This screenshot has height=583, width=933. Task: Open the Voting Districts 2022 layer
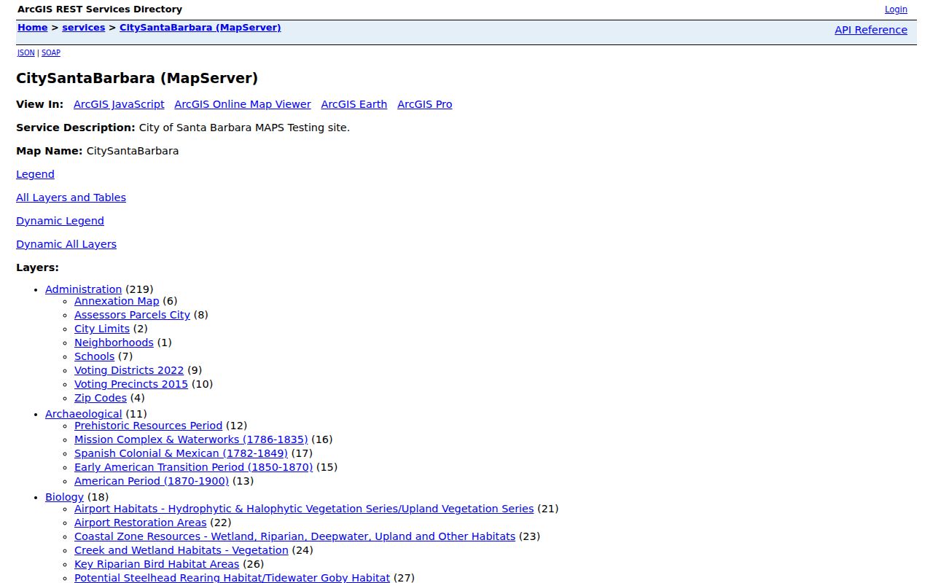point(129,370)
